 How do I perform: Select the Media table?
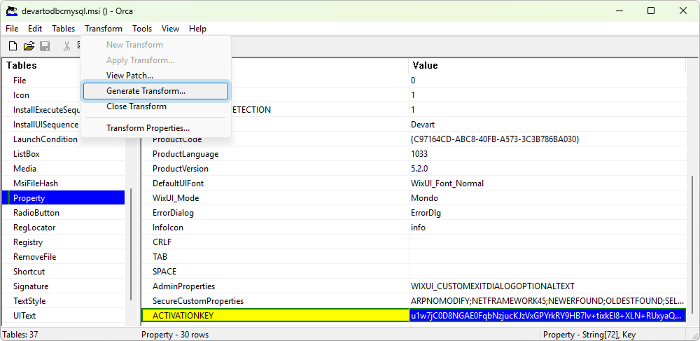(64, 169)
